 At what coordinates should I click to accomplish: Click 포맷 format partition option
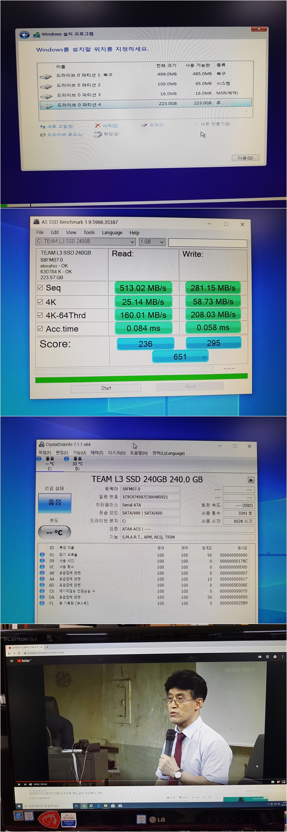pos(153,125)
